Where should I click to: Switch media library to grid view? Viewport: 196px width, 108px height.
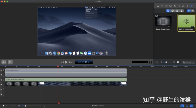[x=189, y=11]
